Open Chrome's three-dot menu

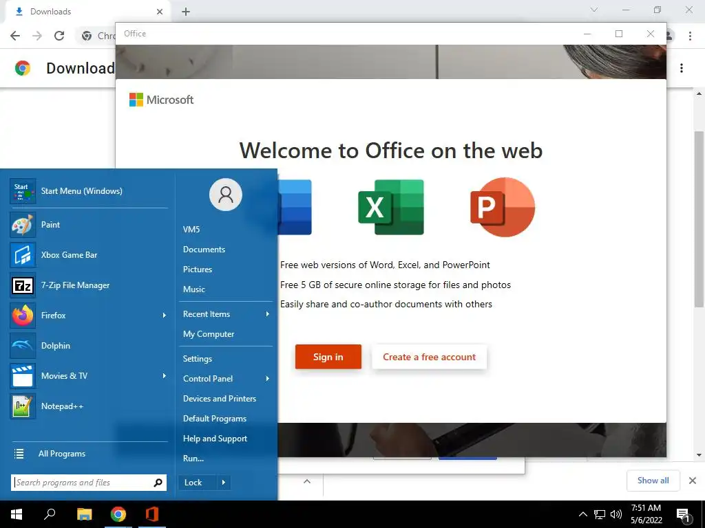point(690,36)
